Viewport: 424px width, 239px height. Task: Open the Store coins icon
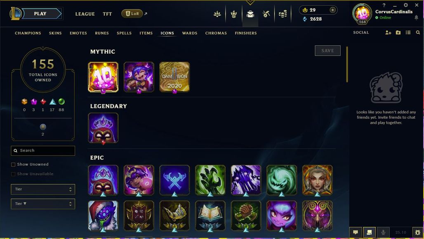pyautogui.click(x=283, y=14)
